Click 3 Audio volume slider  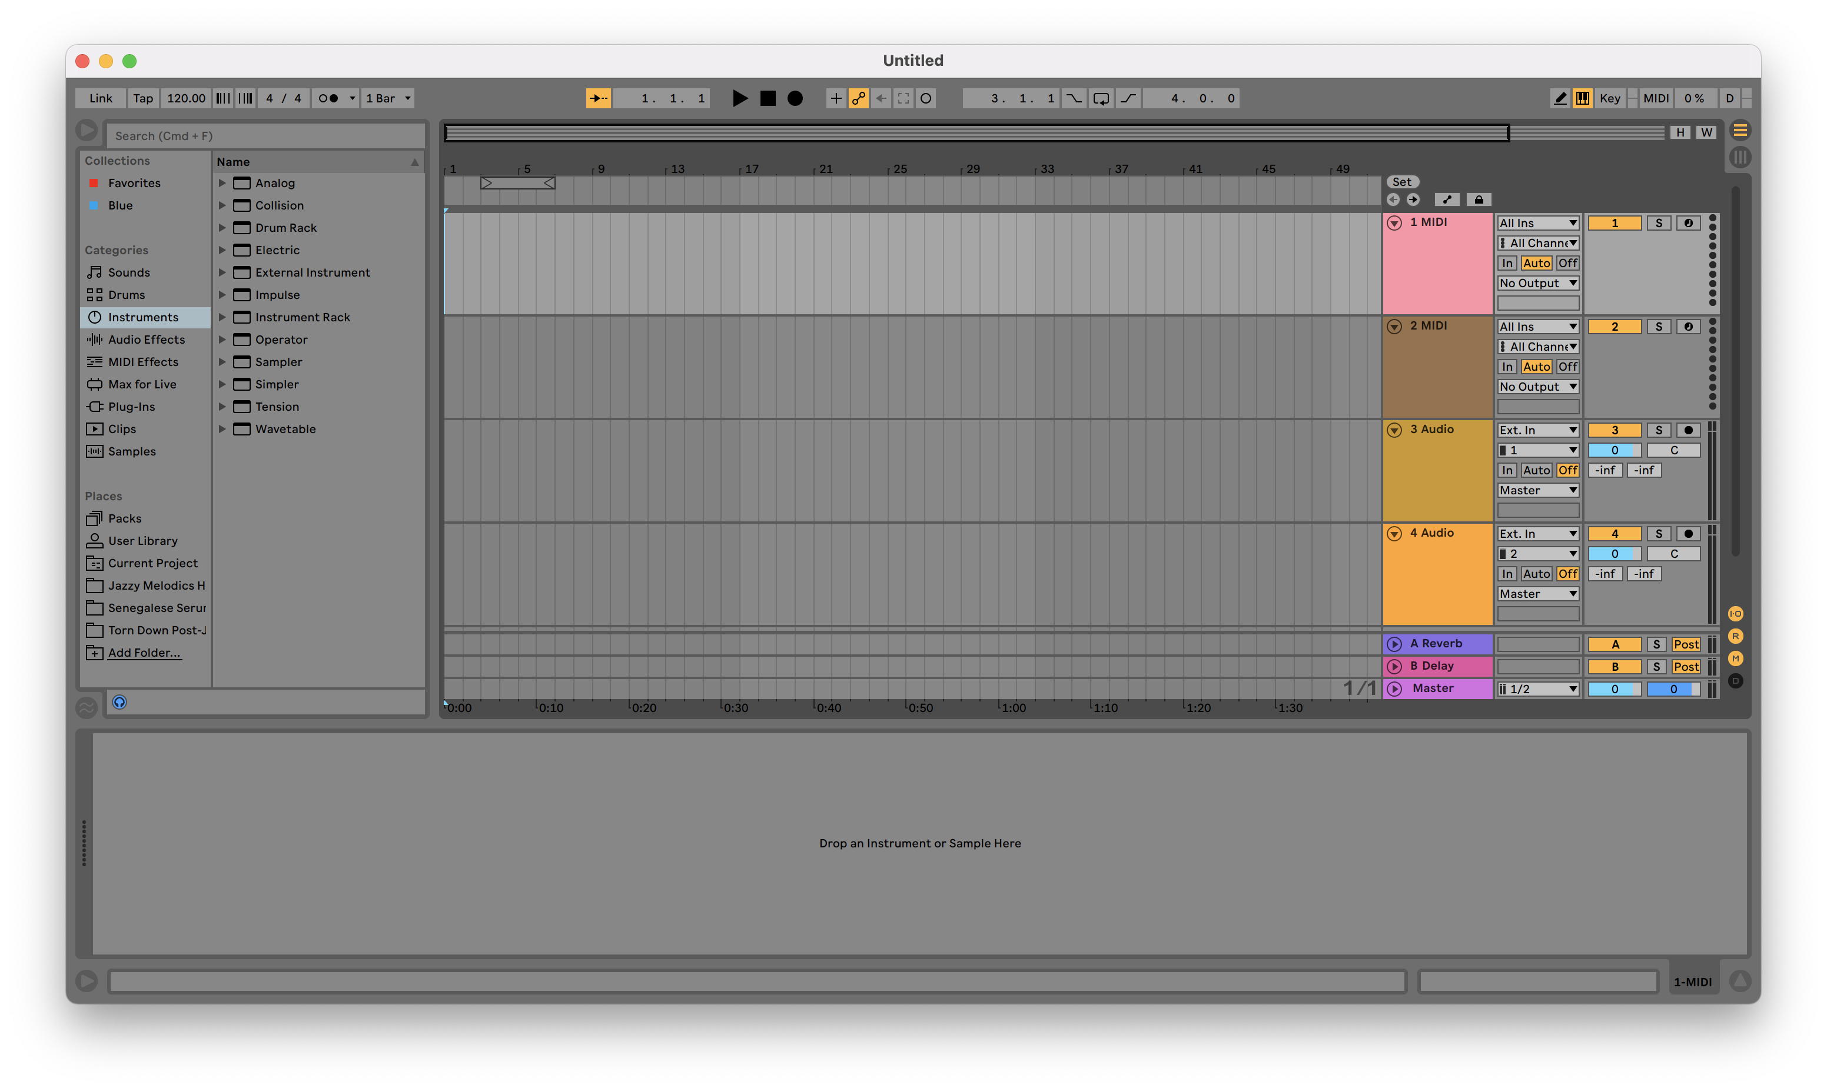click(x=1615, y=450)
